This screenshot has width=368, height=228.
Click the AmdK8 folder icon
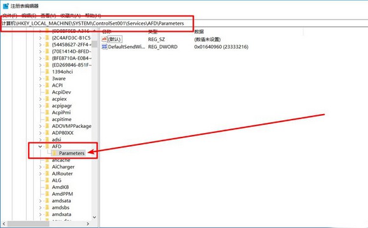(47, 187)
